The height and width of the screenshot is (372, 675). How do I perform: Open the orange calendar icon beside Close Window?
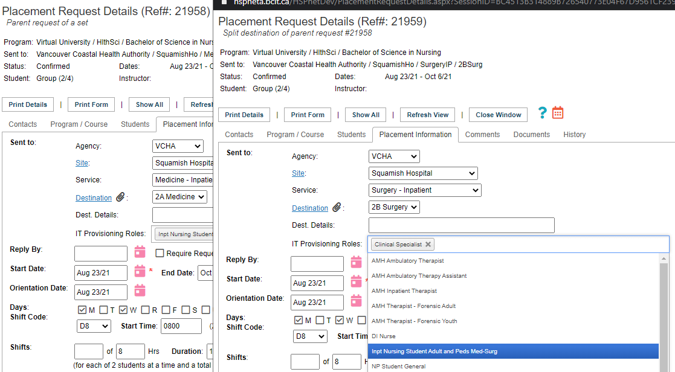(x=558, y=113)
